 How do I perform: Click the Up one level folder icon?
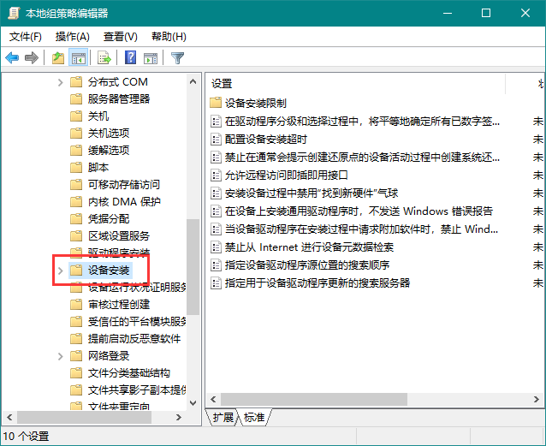pos(58,57)
